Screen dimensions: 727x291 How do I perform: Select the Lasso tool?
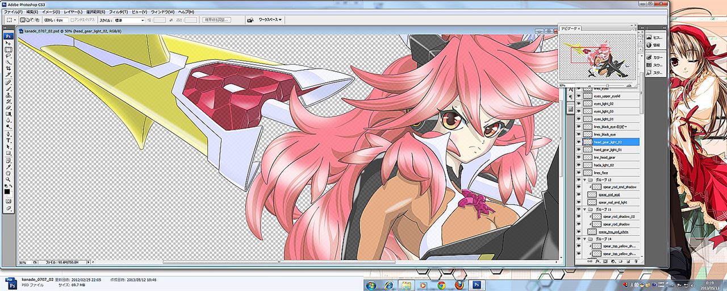[x=9, y=56]
